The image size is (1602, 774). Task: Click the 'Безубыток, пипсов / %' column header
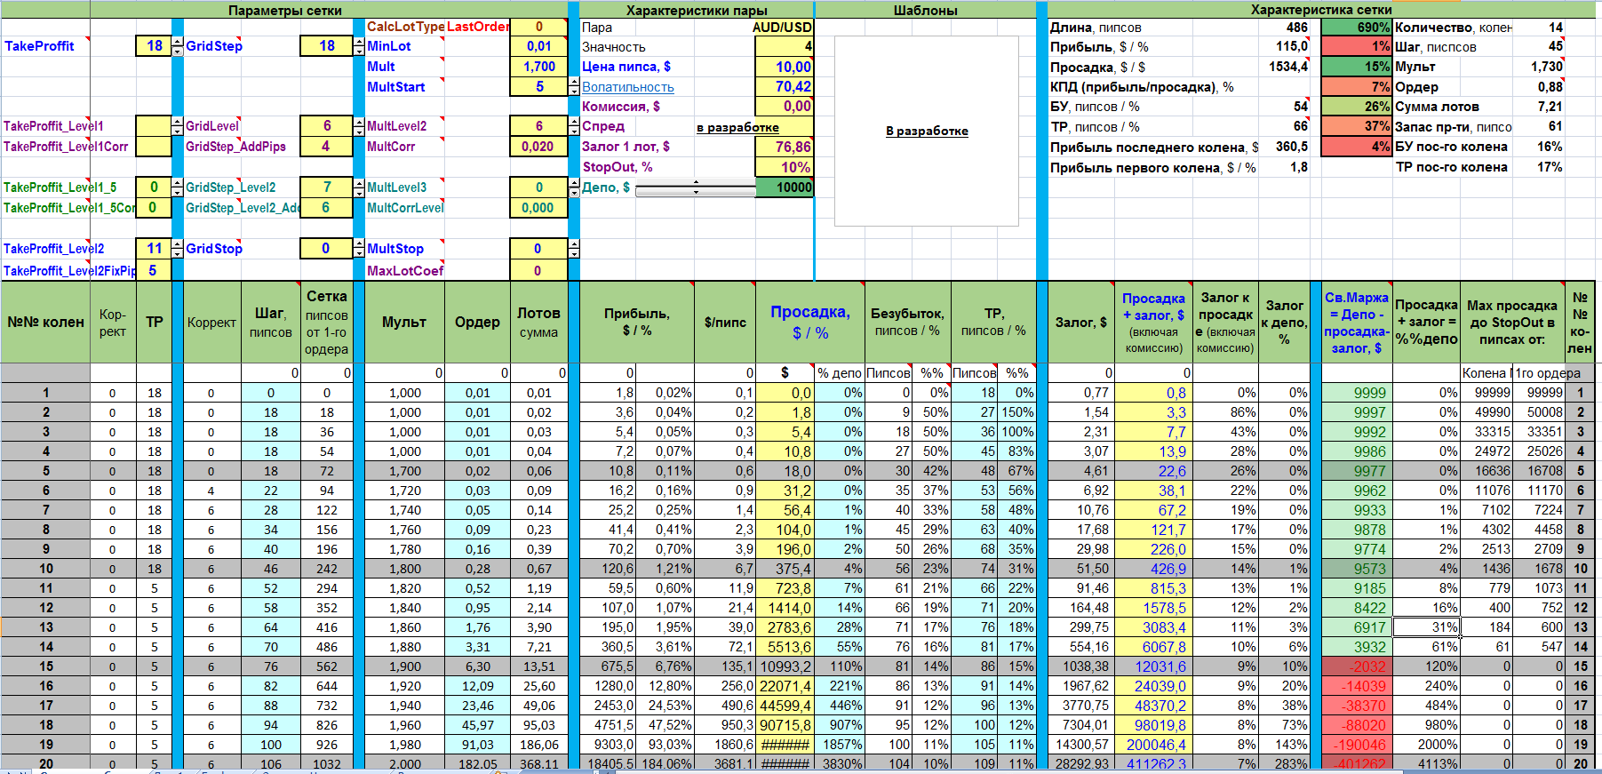coord(907,323)
